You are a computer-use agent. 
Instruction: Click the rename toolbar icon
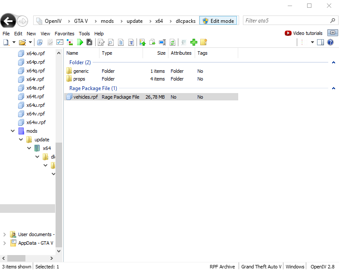[x=162, y=42]
